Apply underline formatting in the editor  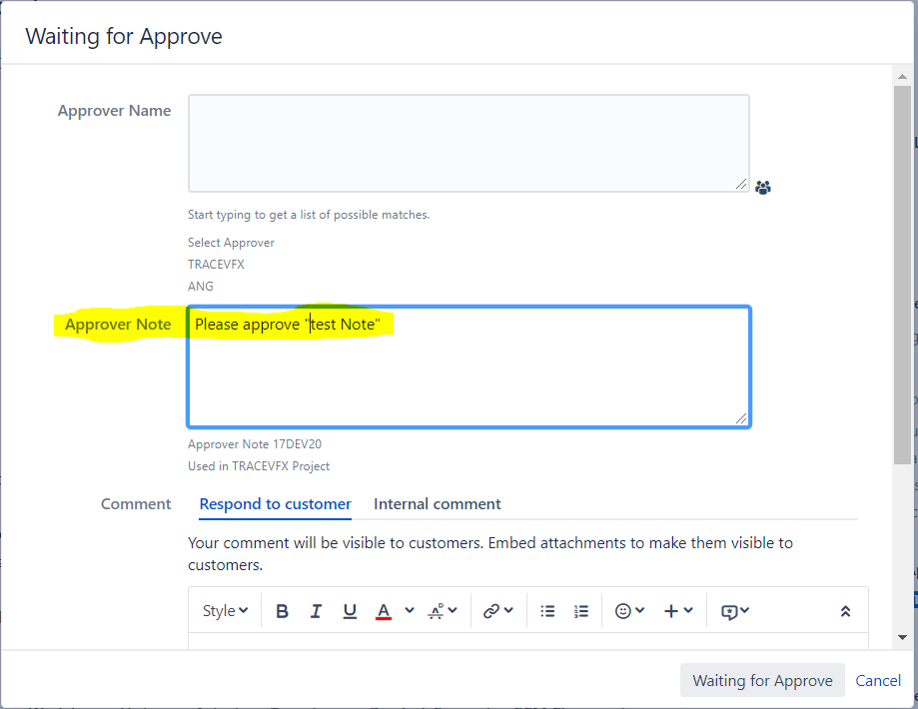(350, 610)
